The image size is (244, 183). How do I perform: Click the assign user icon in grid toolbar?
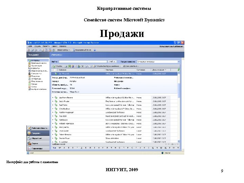point(79,66)
